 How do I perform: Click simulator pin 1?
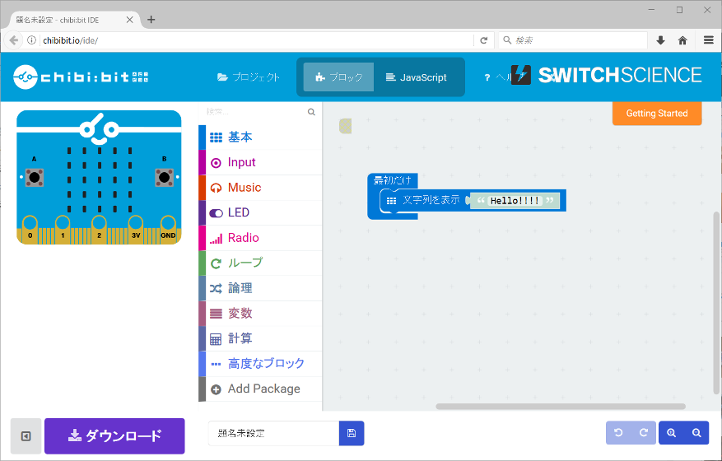[63, 229]
